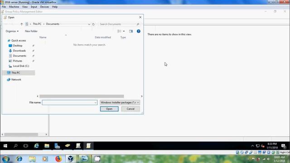
Task: Open Windows Installer packages file type dropdown
Action: [x=120, y=103]
